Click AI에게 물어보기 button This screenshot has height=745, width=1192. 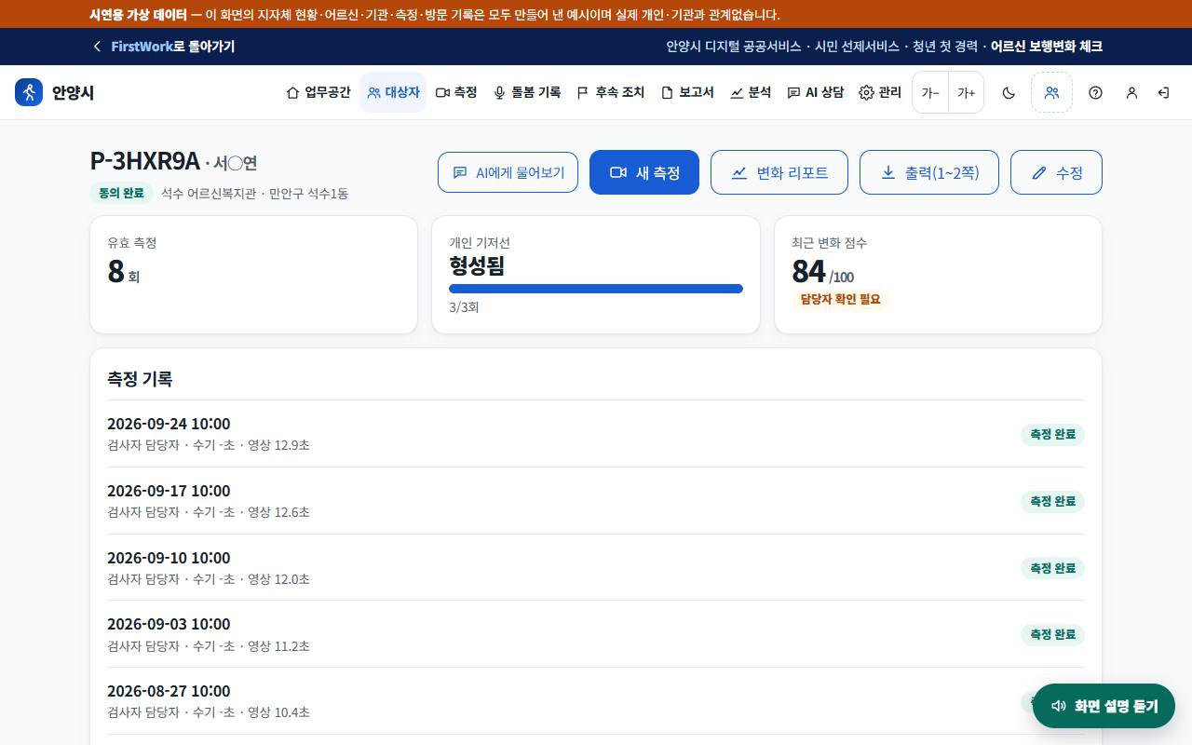[508, 172]
